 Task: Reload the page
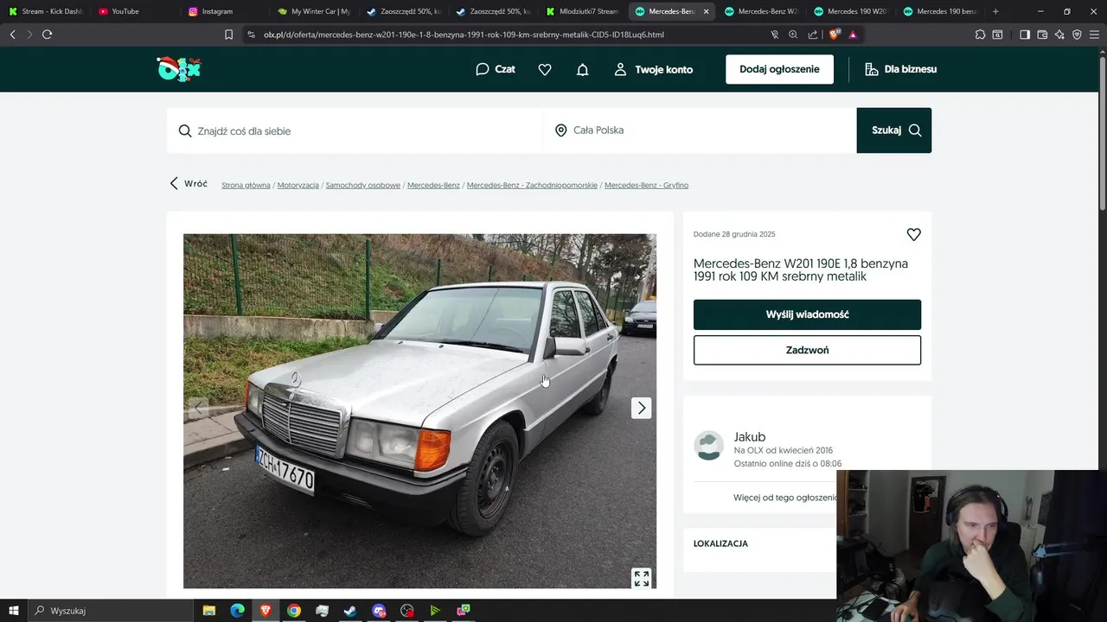(x=47, y=35)
